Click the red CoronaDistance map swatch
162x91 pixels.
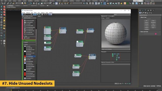click(25, 56)
